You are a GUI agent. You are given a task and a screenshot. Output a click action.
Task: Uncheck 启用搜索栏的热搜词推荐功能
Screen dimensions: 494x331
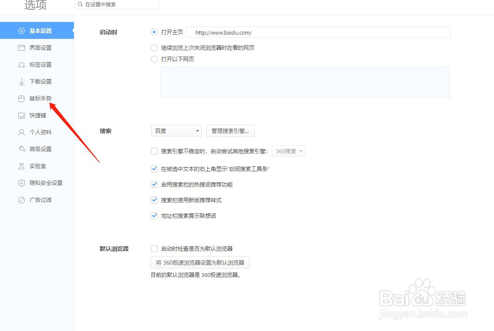coord(154,184)
